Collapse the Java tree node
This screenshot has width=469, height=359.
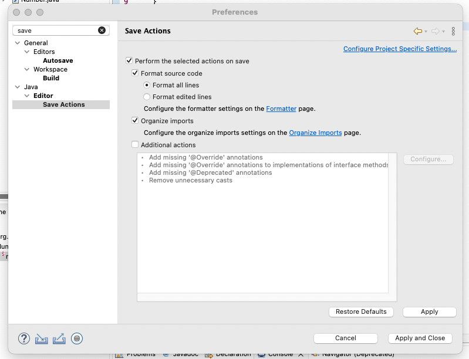pos(18,87)
